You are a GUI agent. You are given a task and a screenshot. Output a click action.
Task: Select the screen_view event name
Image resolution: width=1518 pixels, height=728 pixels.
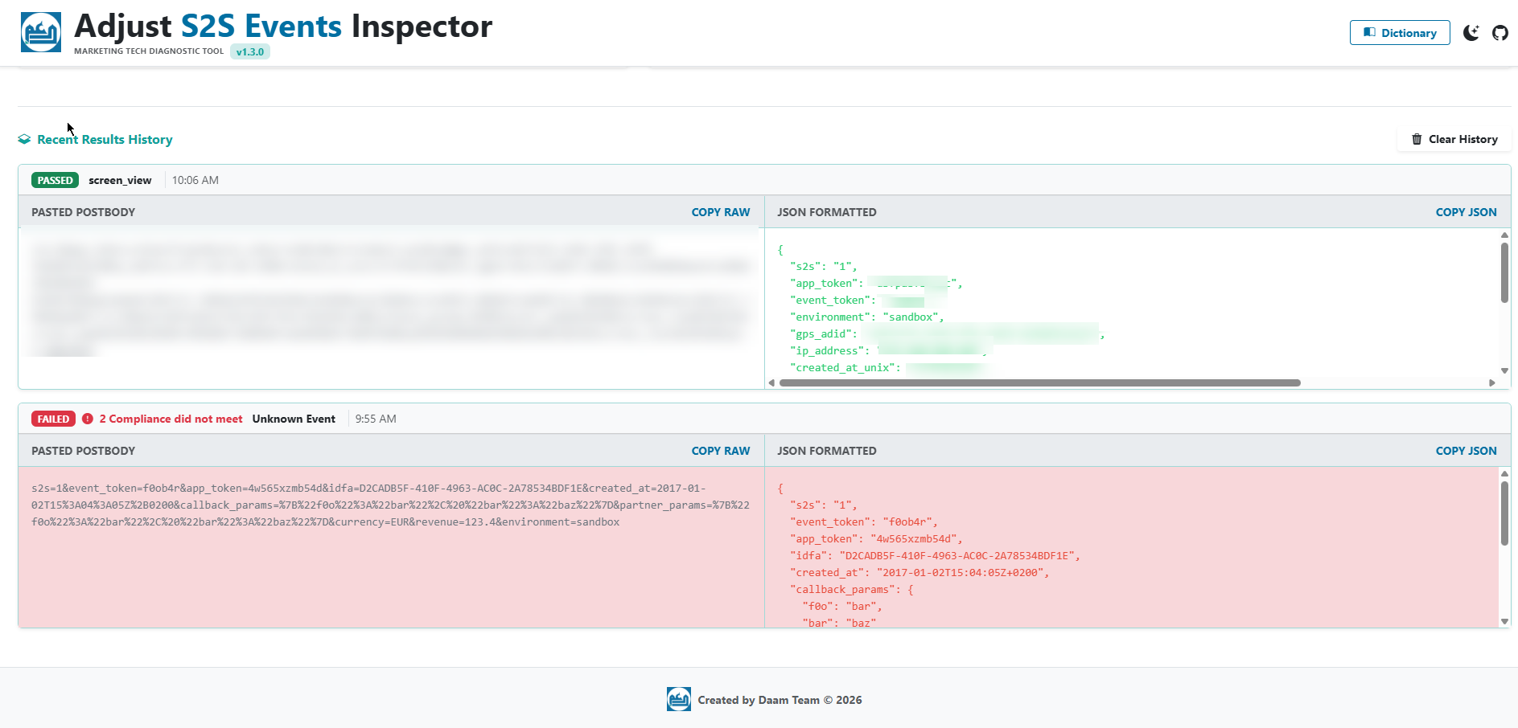coord(120,180)
